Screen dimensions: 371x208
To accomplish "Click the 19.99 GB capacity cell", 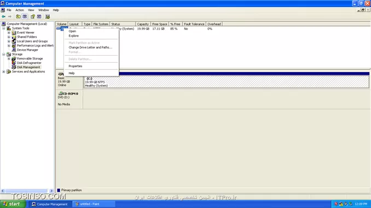I will point(143,29).
